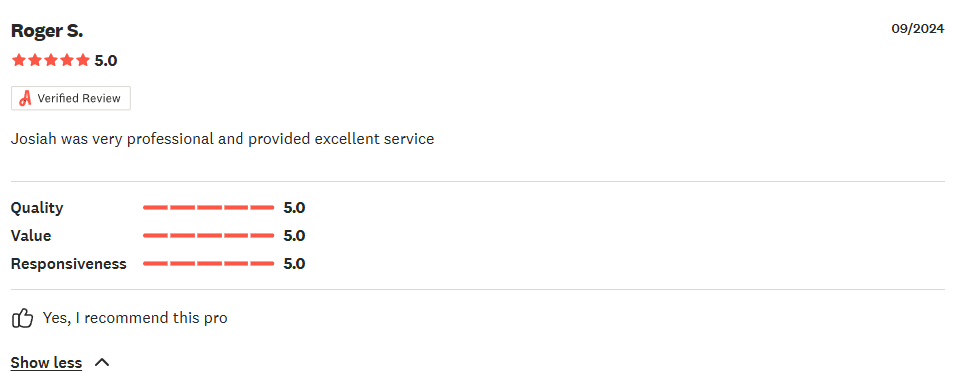Click the fifth red rating star

tap(83, 60)
